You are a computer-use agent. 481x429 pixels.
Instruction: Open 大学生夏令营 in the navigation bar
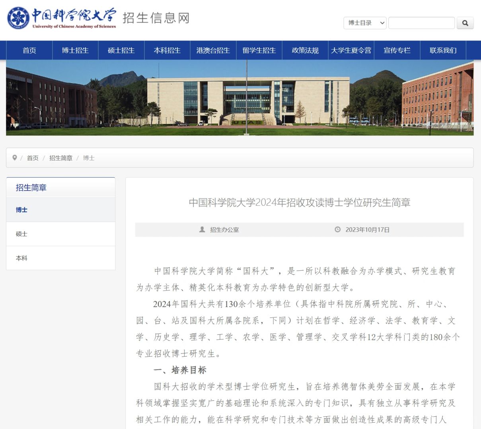(x=351, y=50)
